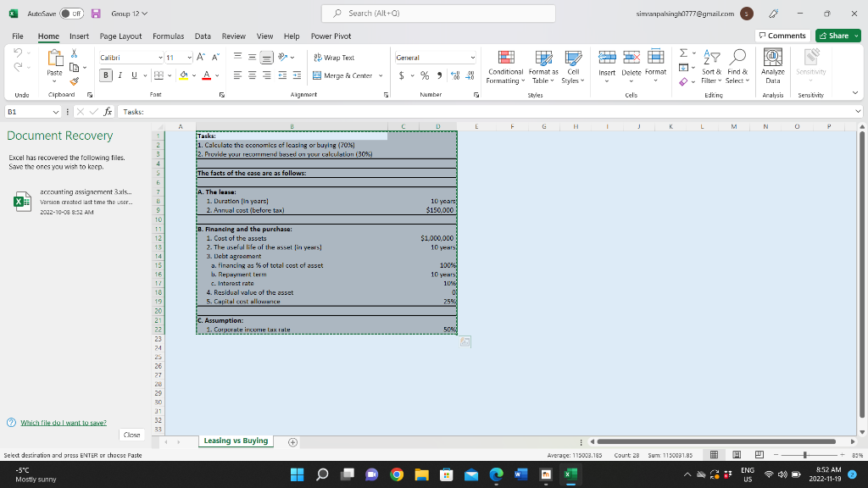
Task: Adjust the zoom slider in status bar
Action: tap(805, 455)
